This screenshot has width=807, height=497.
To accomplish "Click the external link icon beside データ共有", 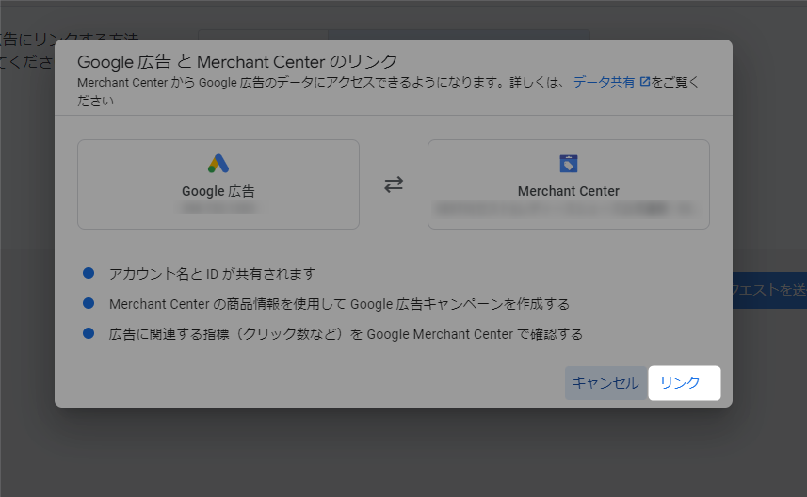I will coord(644,82).
